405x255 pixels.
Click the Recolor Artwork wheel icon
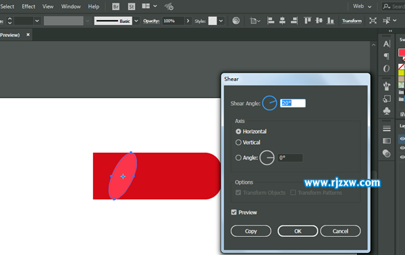tap(236, 21)
